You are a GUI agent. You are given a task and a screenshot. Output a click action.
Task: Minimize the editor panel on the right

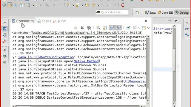[169, 21]
